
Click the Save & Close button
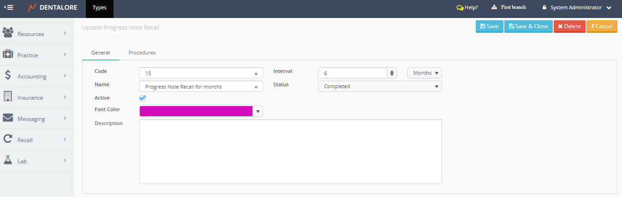pyautogui.click(x=528, y=26)
